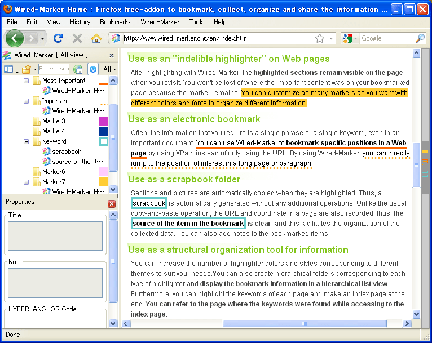Click the page vertical scrollbar down arrow

[x=416, y=314]
